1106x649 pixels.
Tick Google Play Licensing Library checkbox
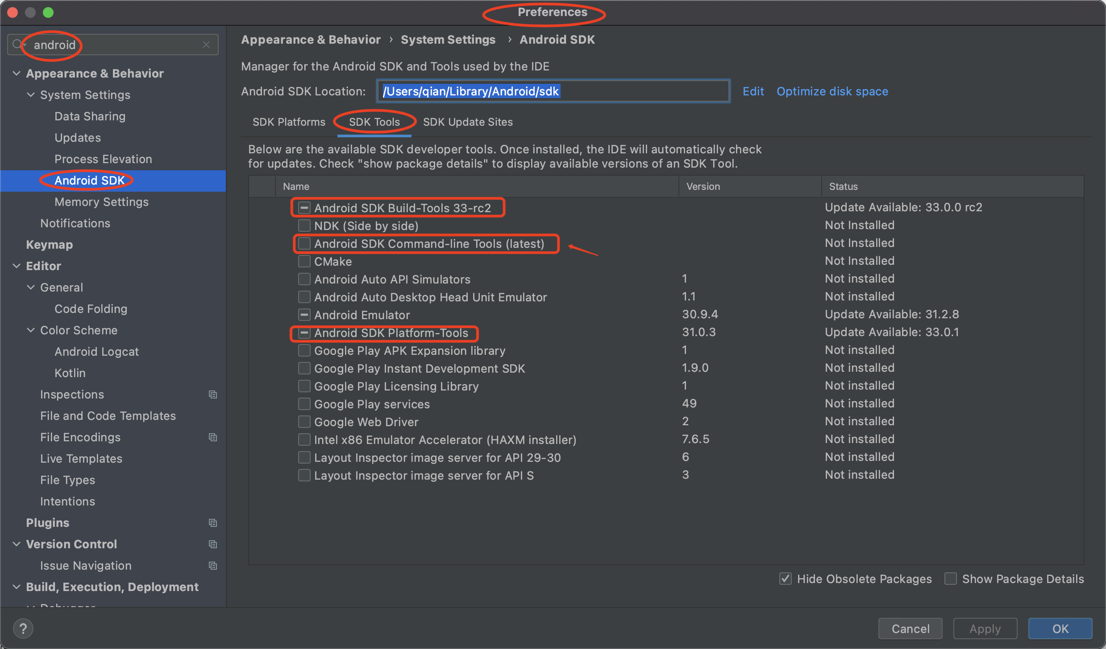[304, 386]
